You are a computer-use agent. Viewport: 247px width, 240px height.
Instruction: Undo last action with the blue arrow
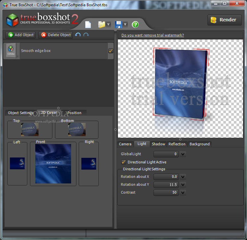point(78,35)
